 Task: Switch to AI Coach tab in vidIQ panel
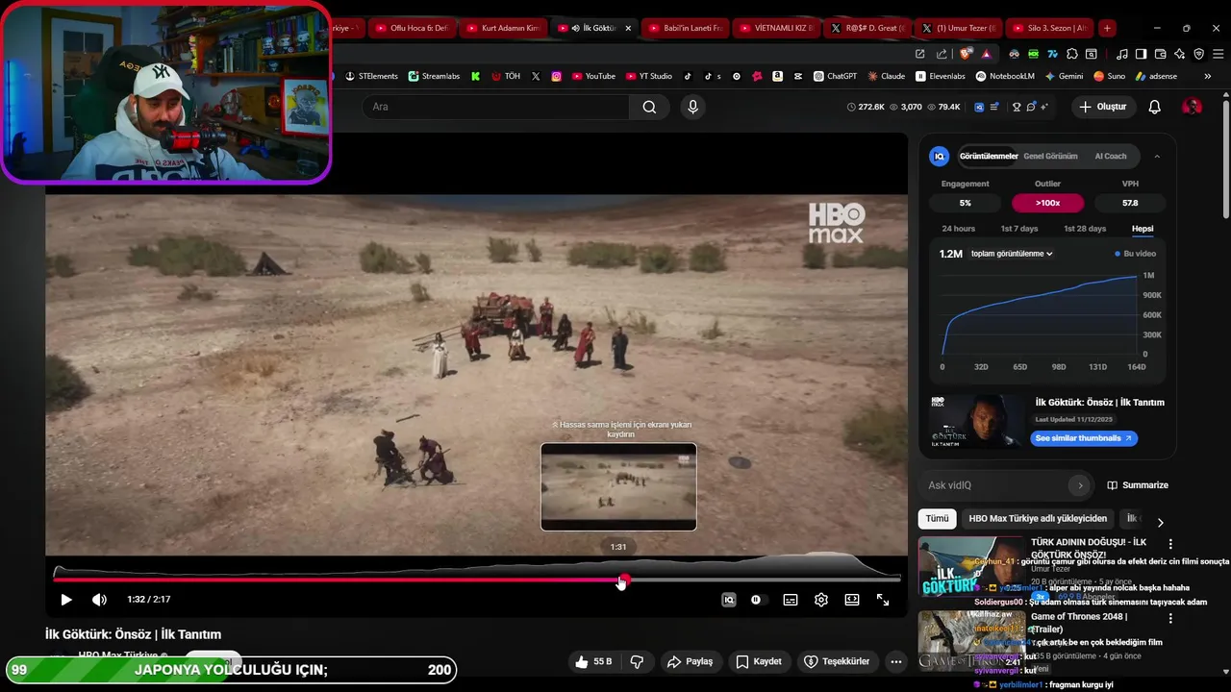tap(1110, 156)
